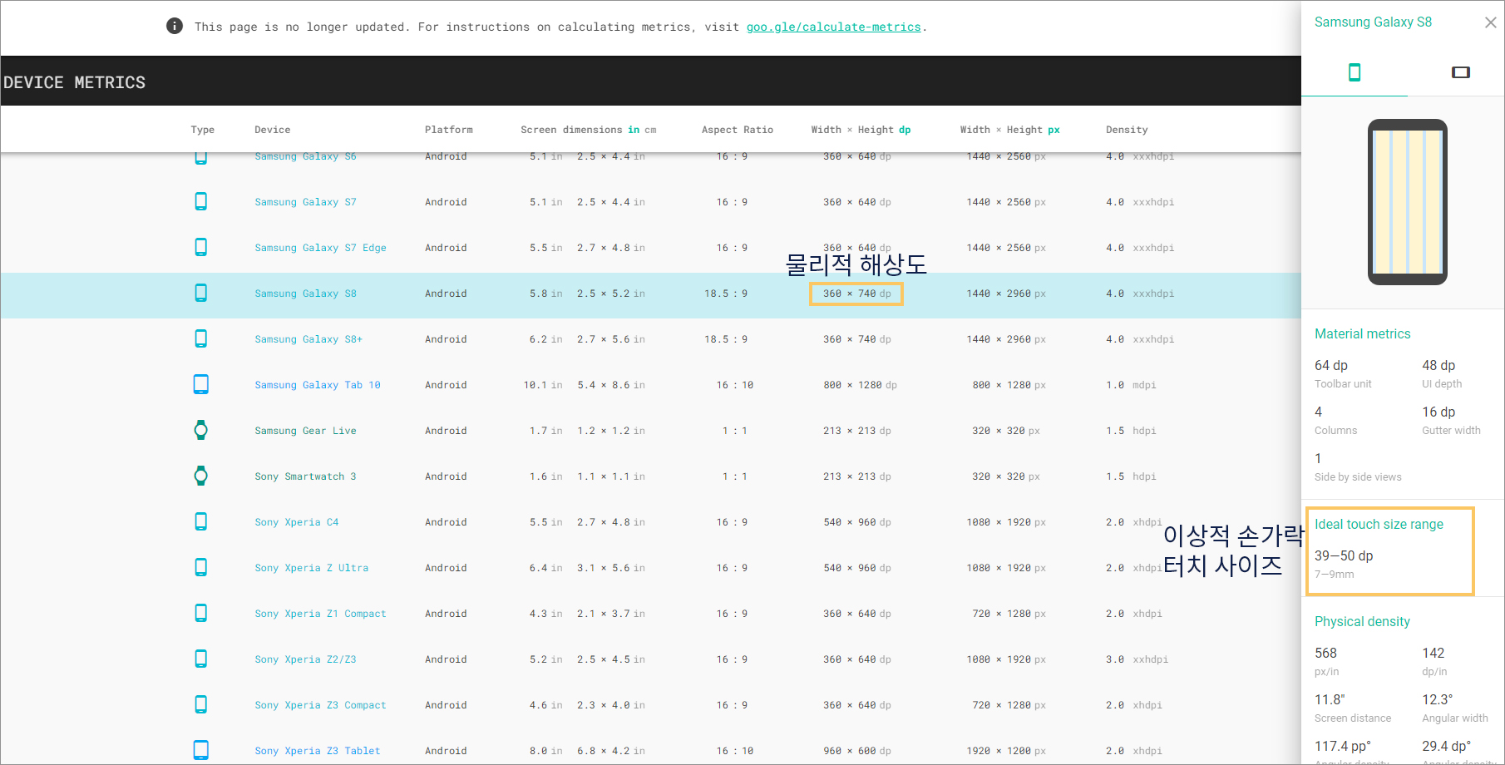Image resolution: width=1505 pixels, height=765 pixels.
Task: Toggle screen dimensions unit to in
Action: [634, 130]
